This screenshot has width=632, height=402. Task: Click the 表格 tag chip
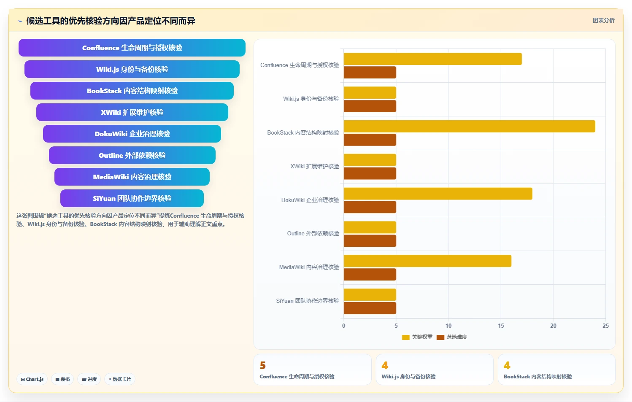coord(62,379)
